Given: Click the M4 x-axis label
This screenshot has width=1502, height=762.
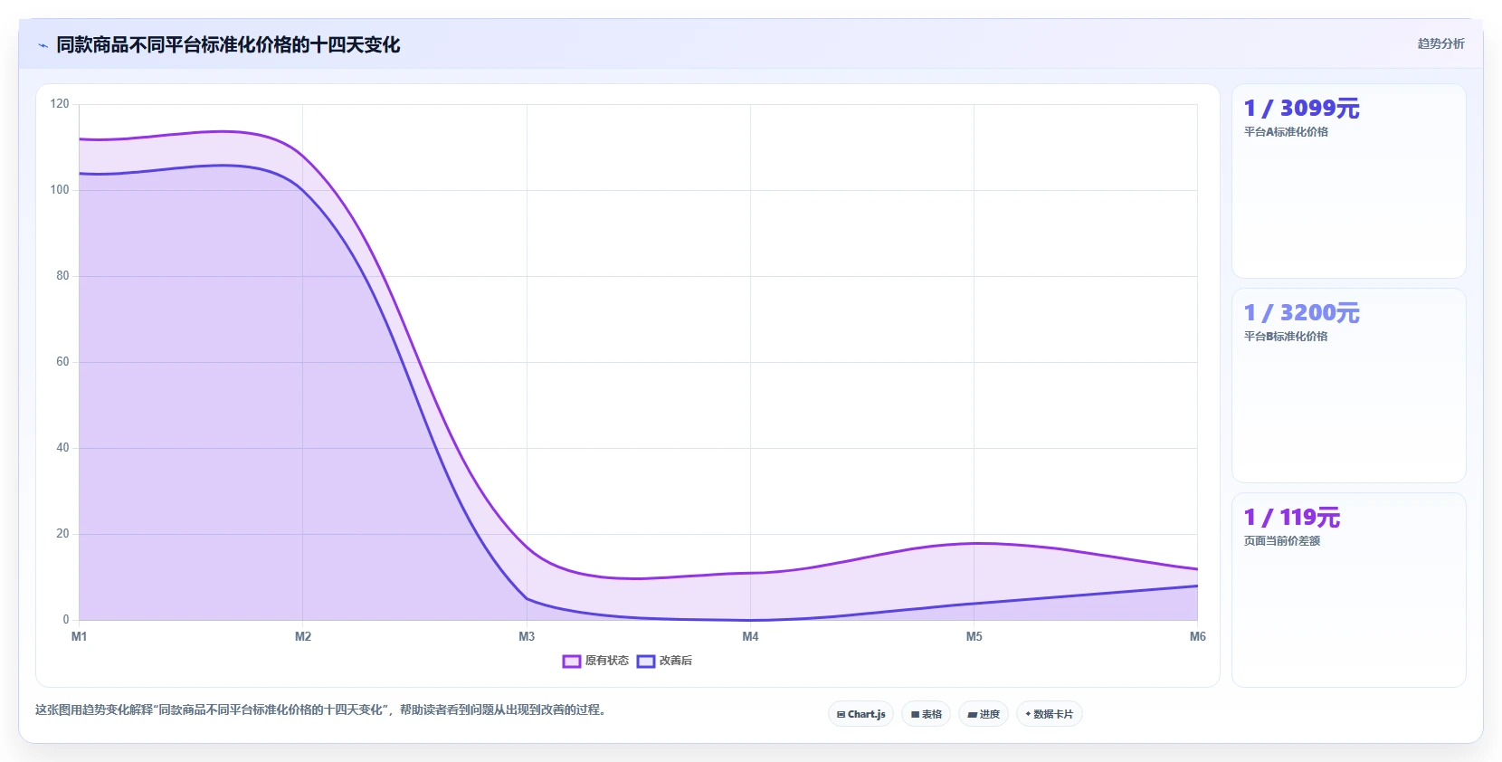Looking at the screenshot, I should pyautogui.click(x=750, y=637).
